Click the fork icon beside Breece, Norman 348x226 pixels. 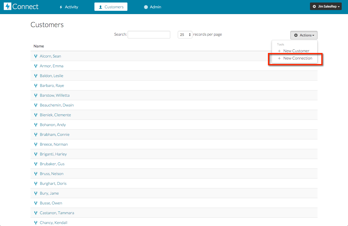36,144
